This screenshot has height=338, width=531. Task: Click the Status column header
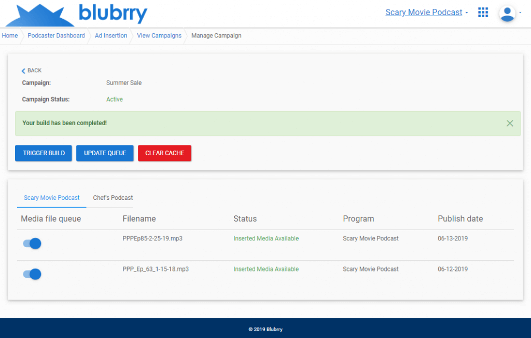(x=245, y=219)
